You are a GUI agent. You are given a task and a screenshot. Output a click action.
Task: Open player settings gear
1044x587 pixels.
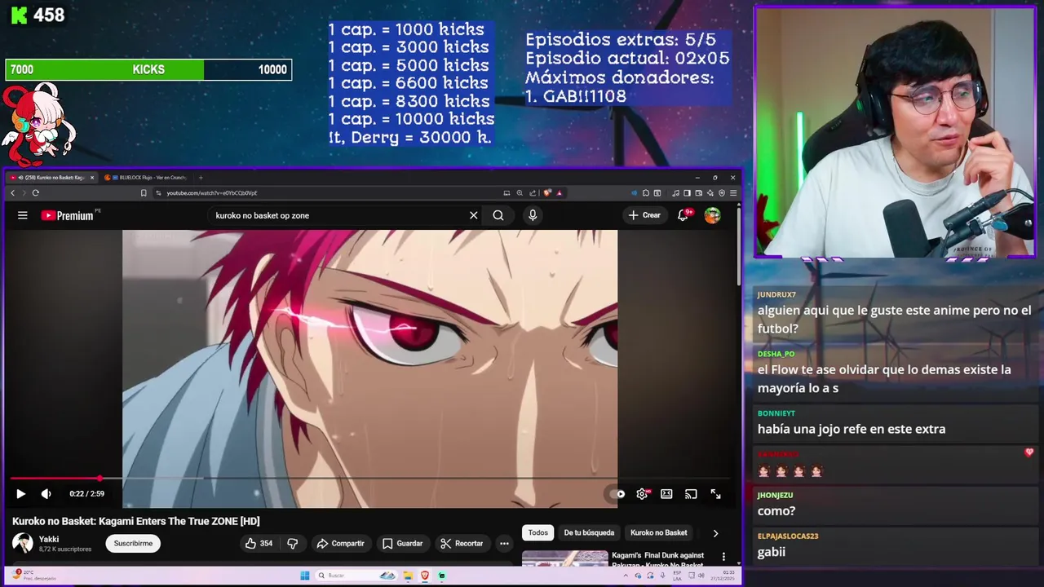click(x=642, y=493)
